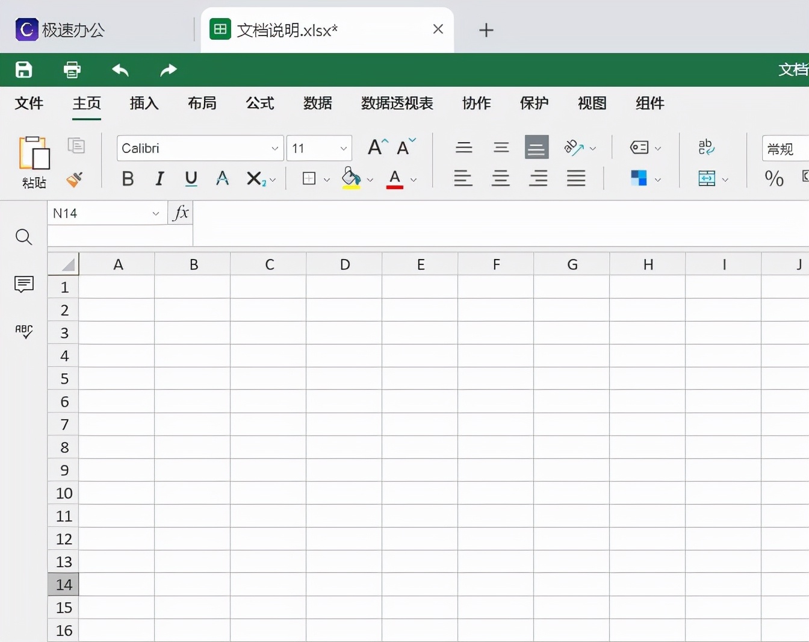Screen dimensions: 809x642
Task: Toggle underline formatting
Action: (x=190, y=178)
